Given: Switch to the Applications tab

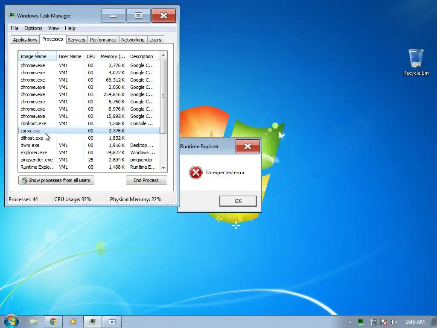Looking at the screenshot, I should pyautogui.click(x=25, y=40).
